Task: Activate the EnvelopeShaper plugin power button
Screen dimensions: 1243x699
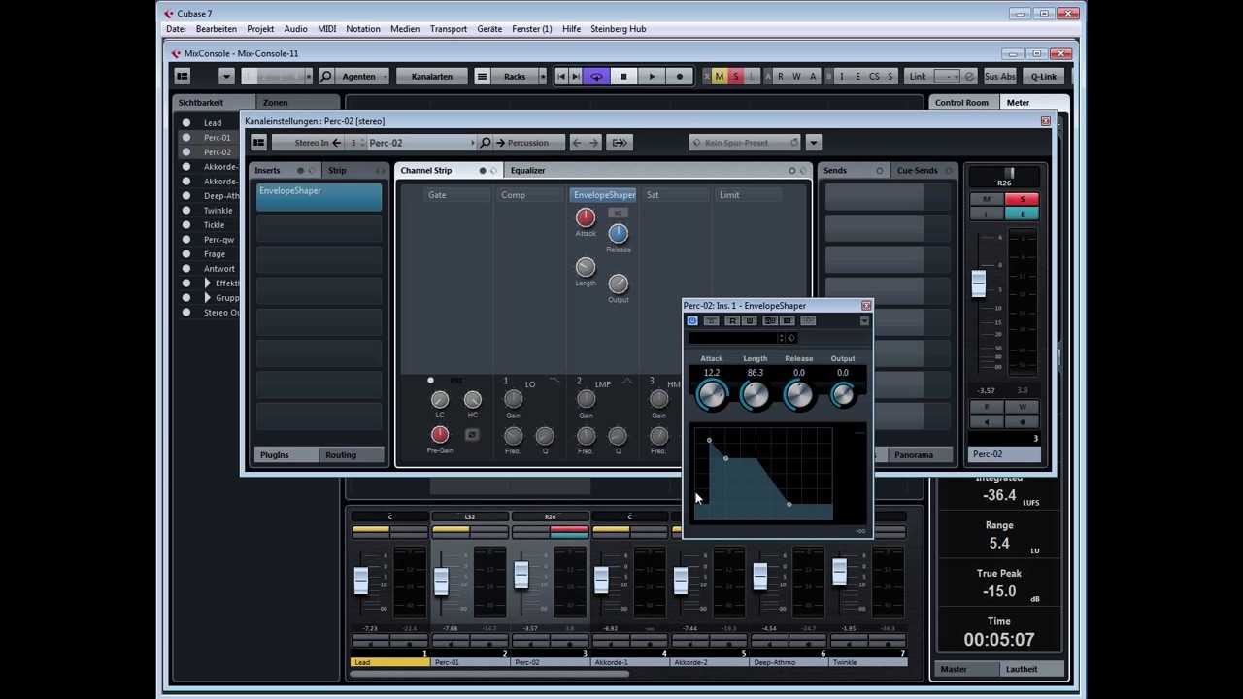Action: (692, 320)
